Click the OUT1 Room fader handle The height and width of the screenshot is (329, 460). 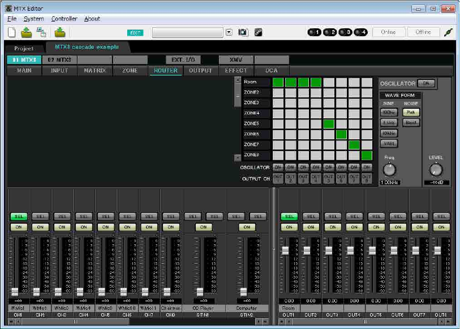(286, 250)
